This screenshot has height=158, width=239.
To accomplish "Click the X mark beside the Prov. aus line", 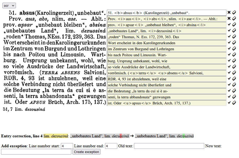I will 229,19.
